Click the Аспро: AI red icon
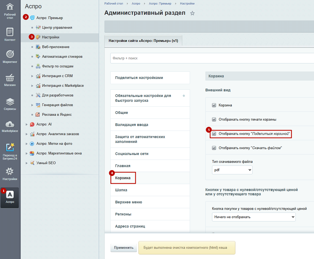This screenshot has width=314, height=259. coord(32,124)
